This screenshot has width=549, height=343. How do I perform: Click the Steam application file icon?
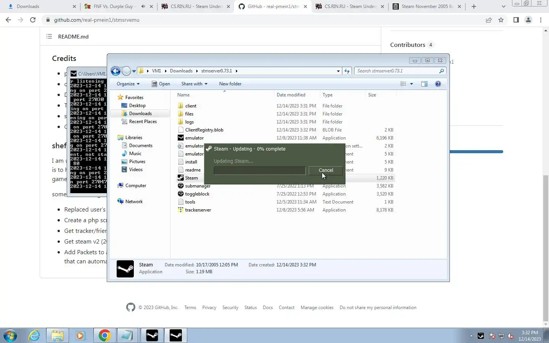click(181, 178)
